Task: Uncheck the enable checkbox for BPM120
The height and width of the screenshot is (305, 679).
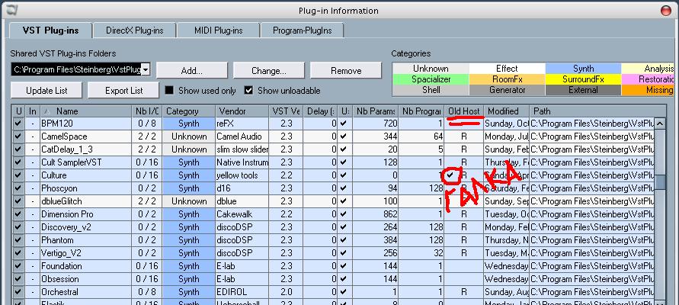Action: click(18, 124)
